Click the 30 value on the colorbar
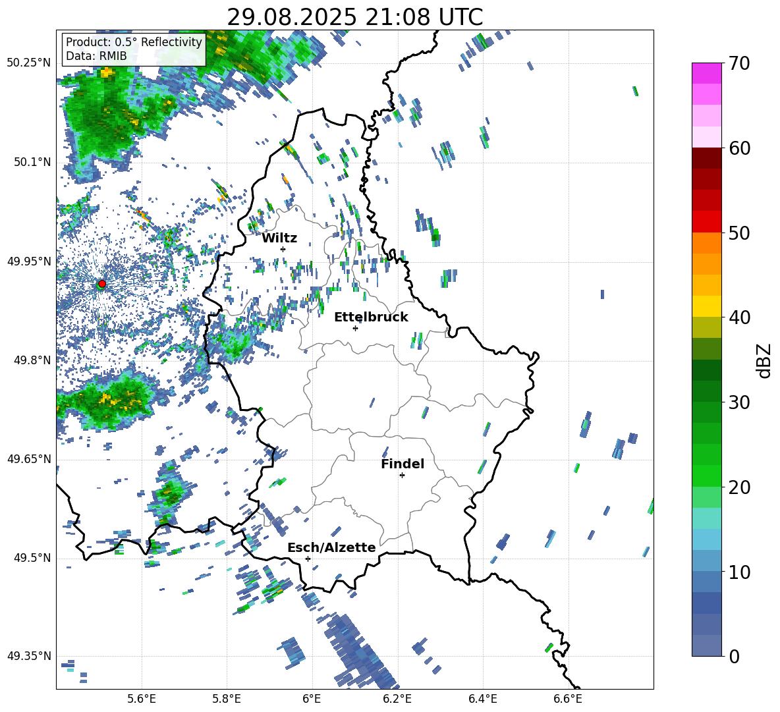The width and height of the screenshot is (780, 712). tap(738, 402)
